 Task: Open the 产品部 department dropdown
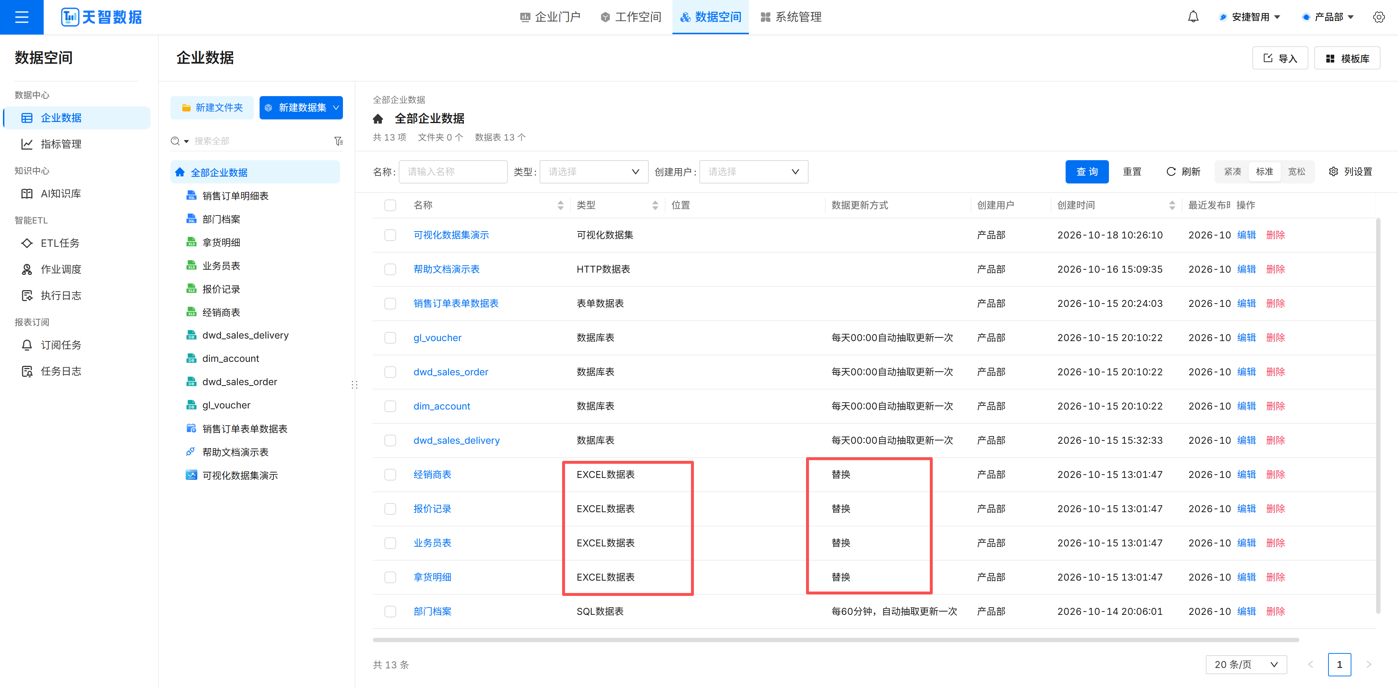[x=1328, y=17]
